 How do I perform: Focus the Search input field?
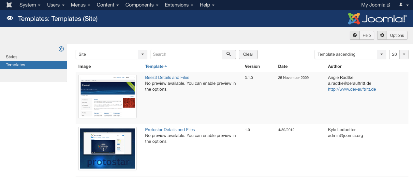186,54
